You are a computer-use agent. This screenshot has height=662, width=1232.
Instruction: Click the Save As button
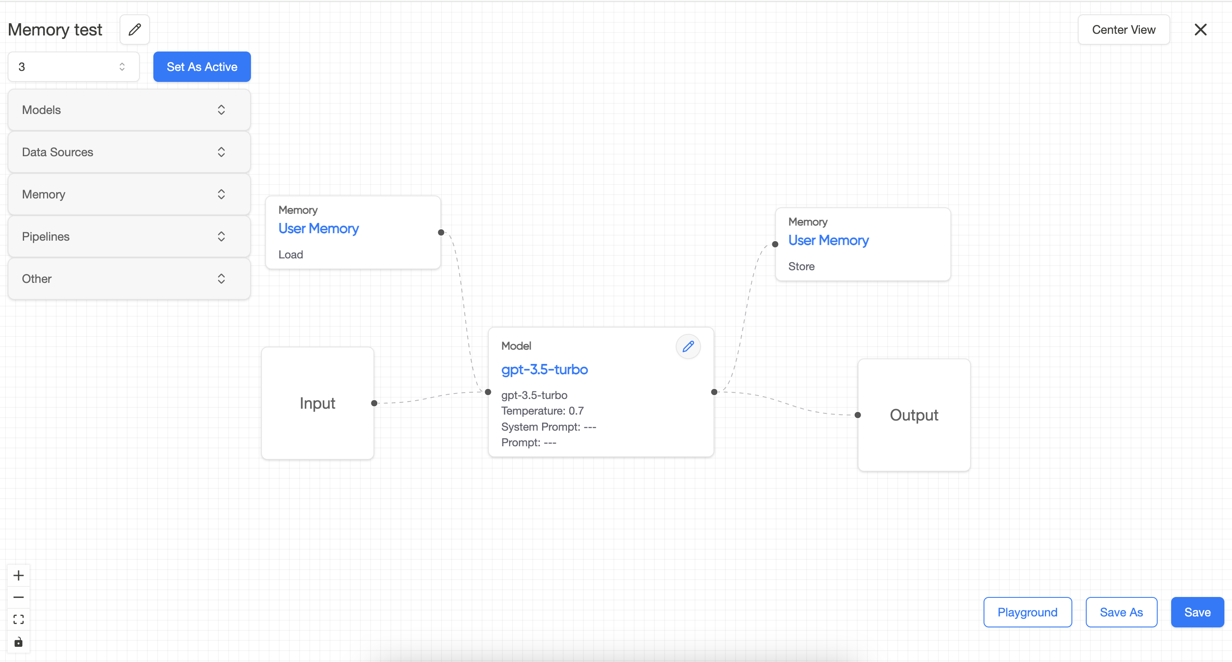(x=1121, y=612)
